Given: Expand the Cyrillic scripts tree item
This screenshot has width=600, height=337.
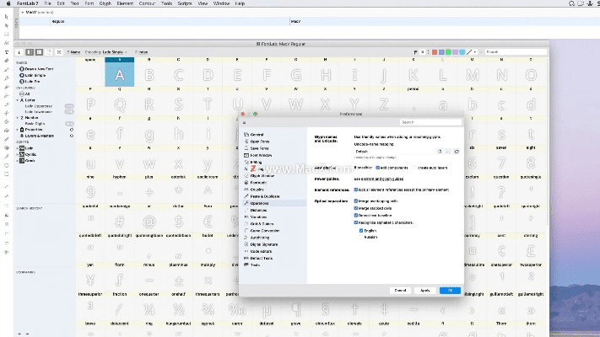Looking at the screenshot, I should pos(19,152).
